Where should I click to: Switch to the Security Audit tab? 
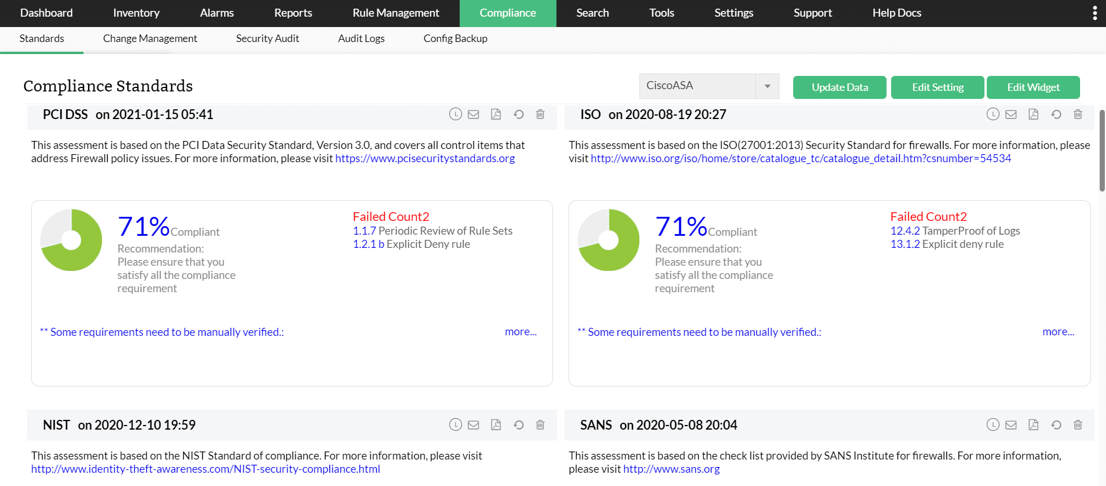(x=267, y=39)
